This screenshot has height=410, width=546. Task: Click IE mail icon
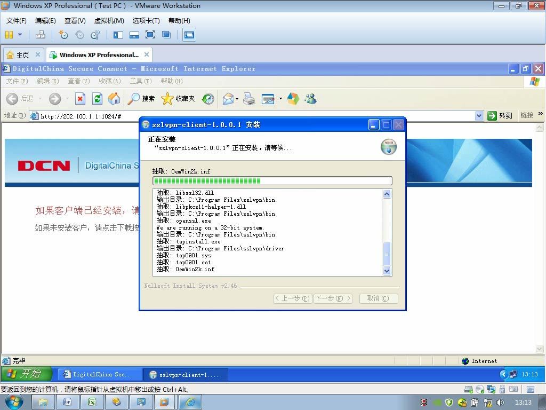[x=228, y=99]
